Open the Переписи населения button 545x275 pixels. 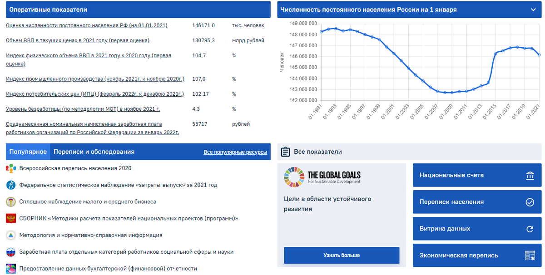click(x=477, y=202)
